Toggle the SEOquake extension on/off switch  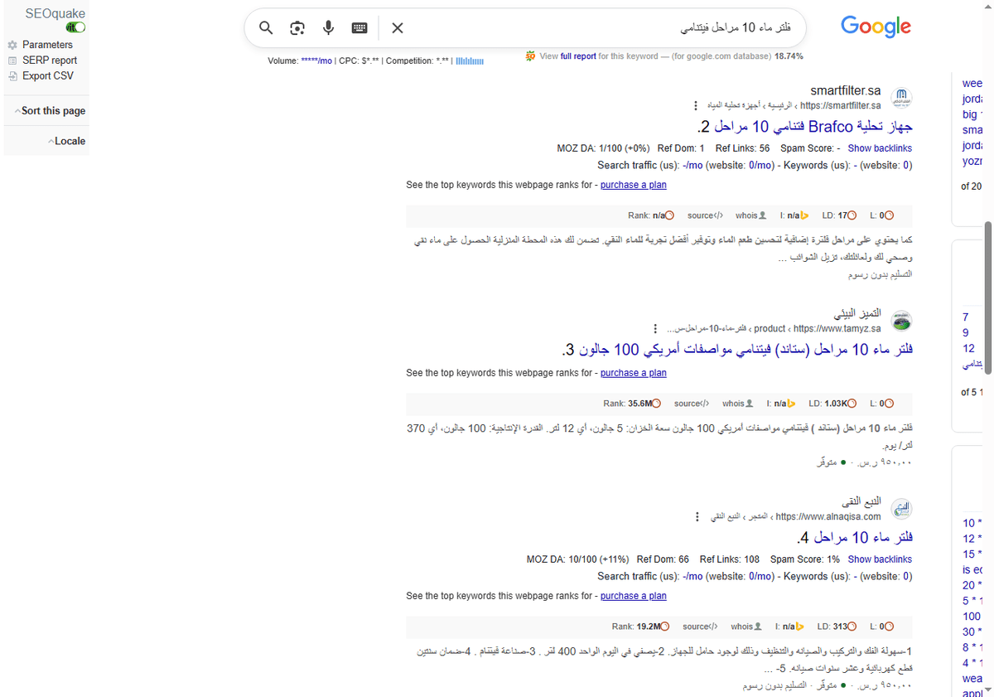click(x=75, y=27)
